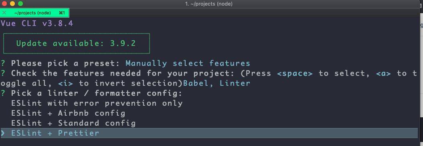Screen dimensions: 423x146
Task: Click the window title "1. ~/projects (node)"
Action: pyautogui.click(x=209, y=4)
